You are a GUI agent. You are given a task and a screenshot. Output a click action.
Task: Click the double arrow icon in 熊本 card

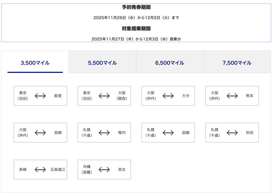(x=232, y=96)
